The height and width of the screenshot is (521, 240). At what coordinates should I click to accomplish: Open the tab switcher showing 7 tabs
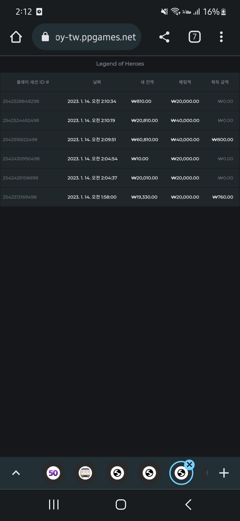pos(195,37)
